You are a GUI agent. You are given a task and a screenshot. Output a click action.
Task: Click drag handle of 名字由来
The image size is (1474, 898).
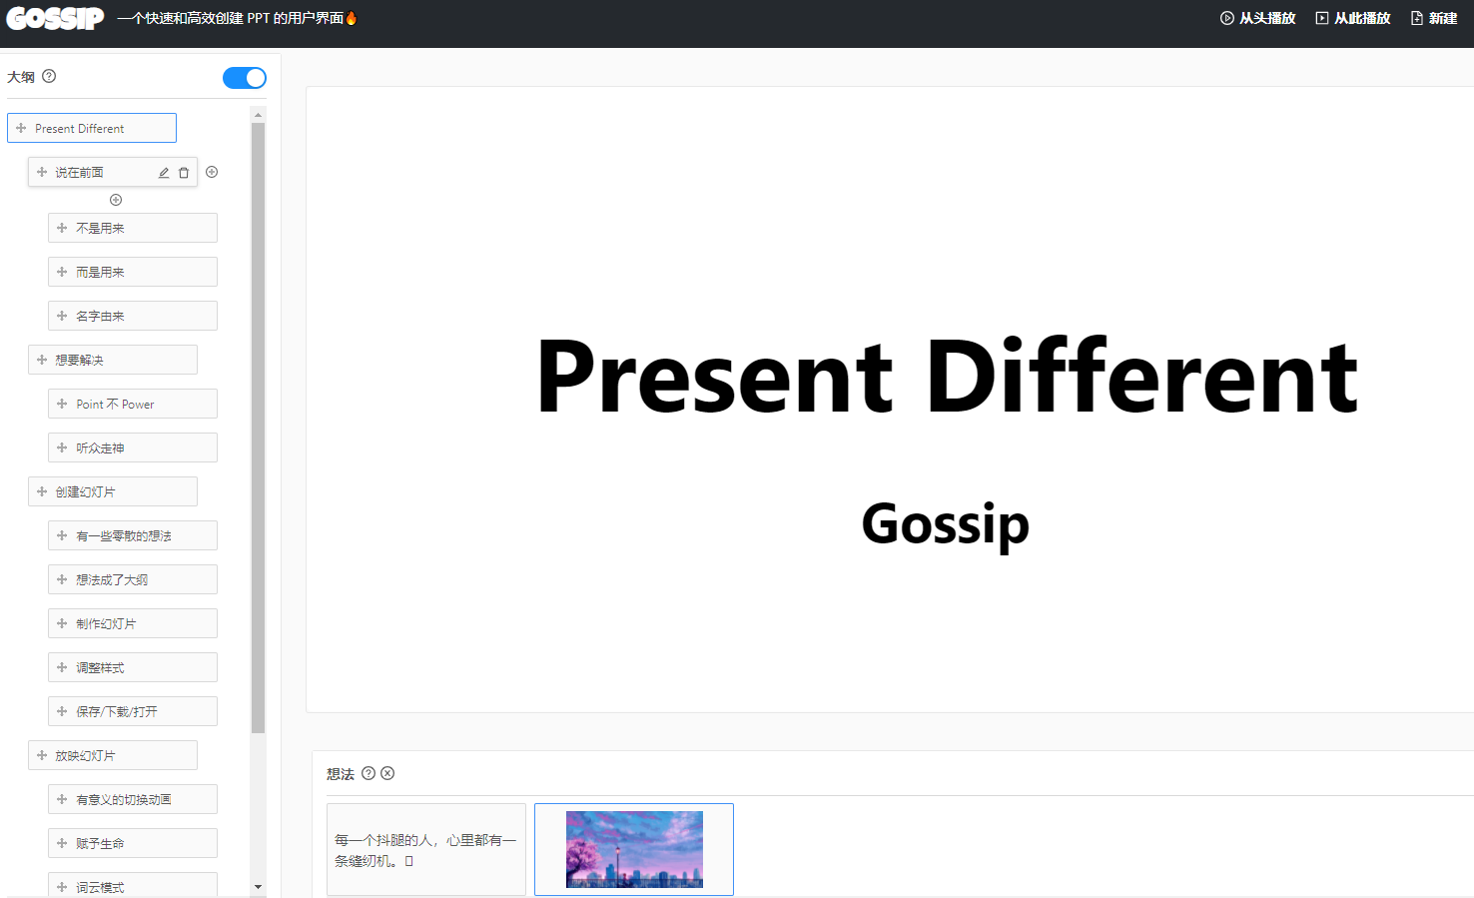[x=62, y=316]
